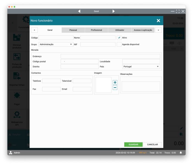Viewport: 193px width, 165px height.
Task: Click the Importar linhas icon
Action: (x=17, y=76)
